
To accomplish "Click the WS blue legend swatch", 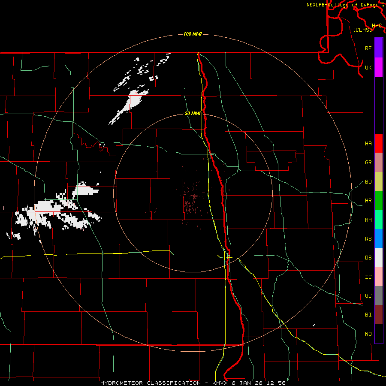I will [379, 238].
